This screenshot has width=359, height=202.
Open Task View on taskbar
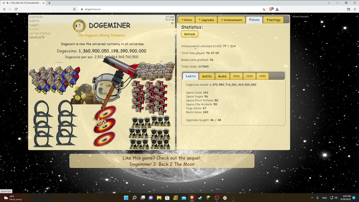click(x=142, y=198)
